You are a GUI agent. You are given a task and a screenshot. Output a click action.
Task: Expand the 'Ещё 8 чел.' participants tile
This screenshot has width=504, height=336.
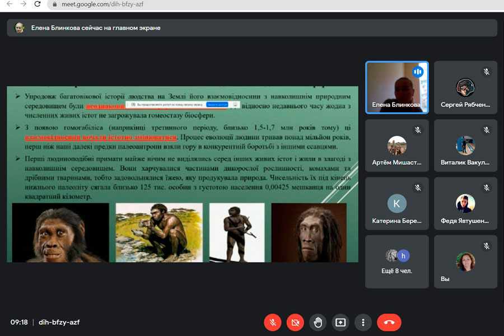pyautogui.click(x=396, y=262)
